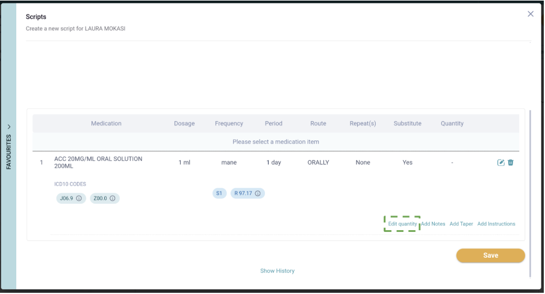Select the S1 schedule chip
Screen dimensions: 545x294
click(219, 193)
